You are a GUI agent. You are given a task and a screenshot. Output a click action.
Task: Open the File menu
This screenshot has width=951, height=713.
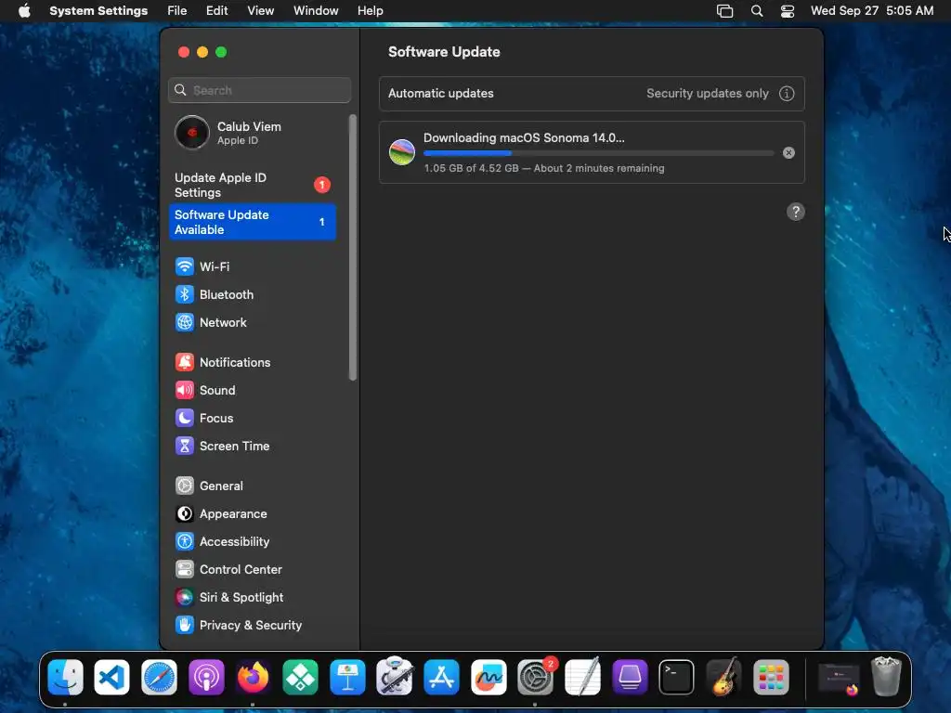pos(177,11)
